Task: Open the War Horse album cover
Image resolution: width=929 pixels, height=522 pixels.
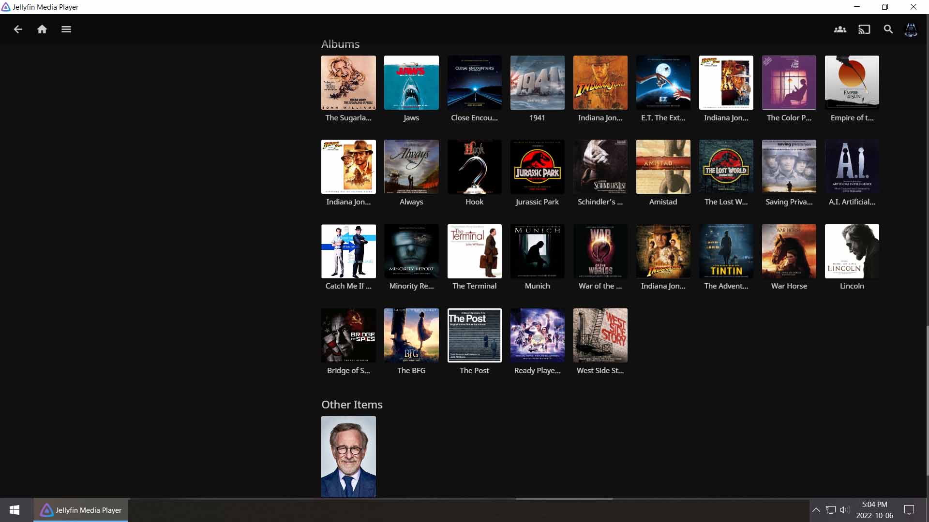Action: point(789,251)
